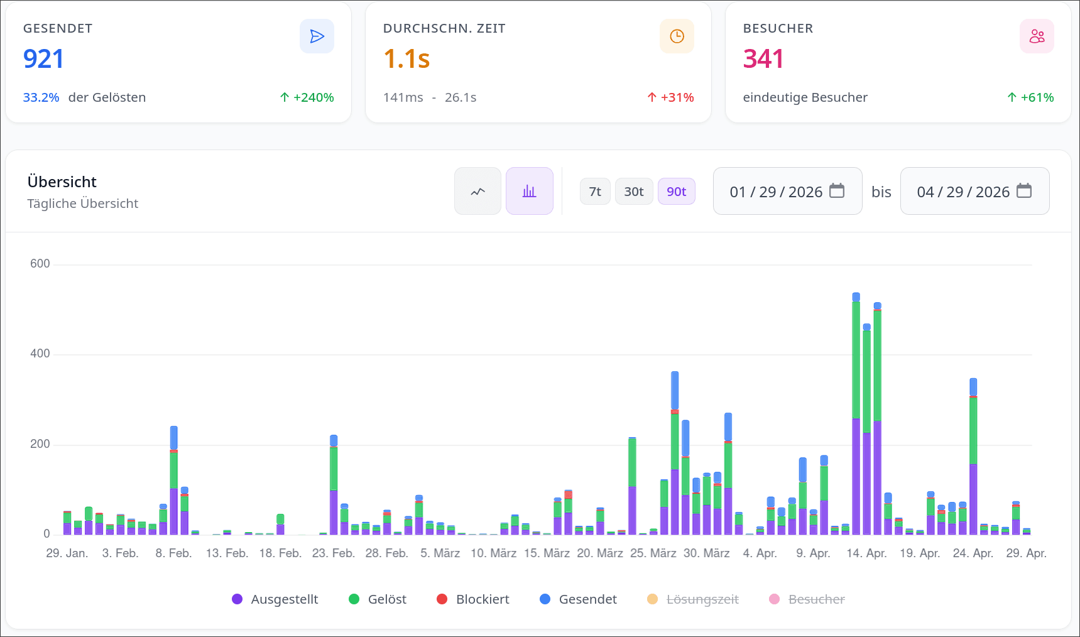Click the tall bar just after 24. Apr.

[x=973, y=457]
